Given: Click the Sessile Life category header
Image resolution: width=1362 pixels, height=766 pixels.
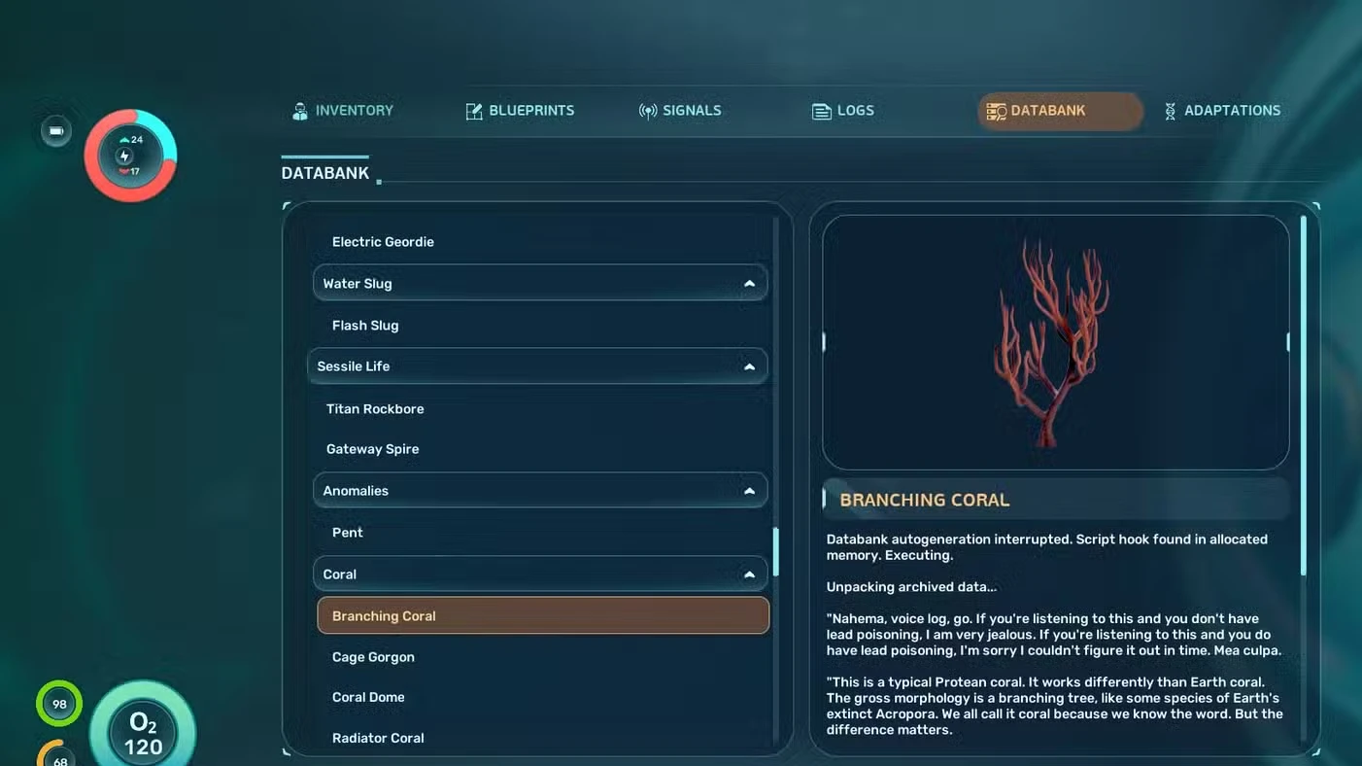Looking at the screenshot, I should pyautogui.click(x=537, y=366).
